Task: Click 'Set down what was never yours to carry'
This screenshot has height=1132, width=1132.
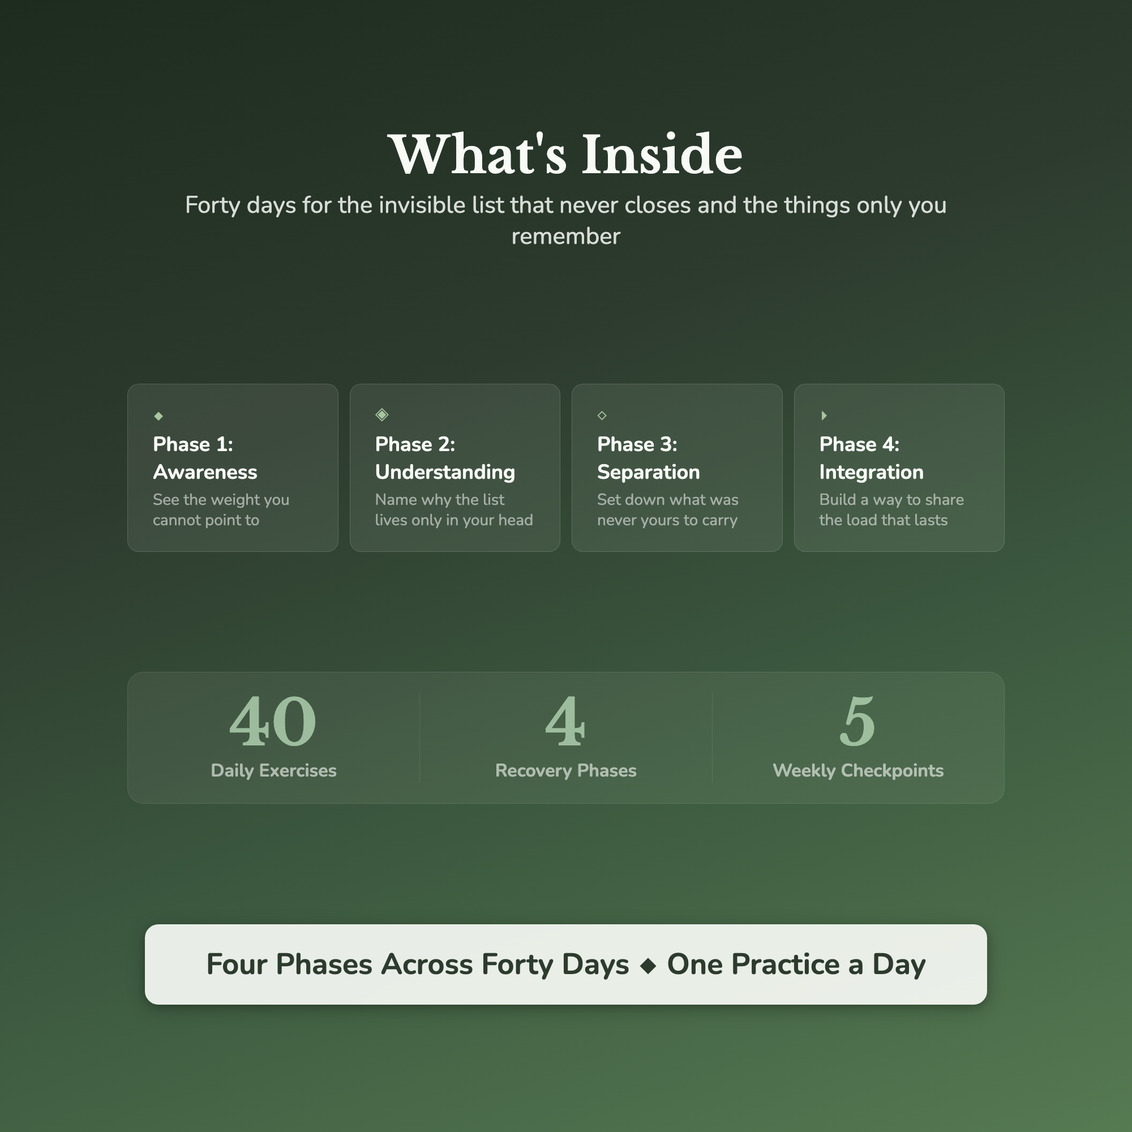Action: click(668, 510)
